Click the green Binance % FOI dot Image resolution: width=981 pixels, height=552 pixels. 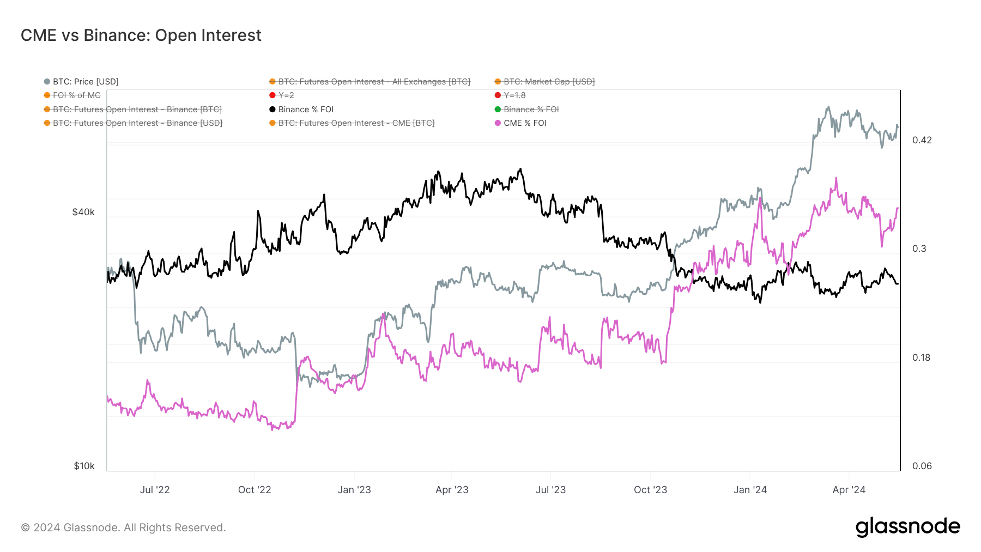[x=498, y=110]
